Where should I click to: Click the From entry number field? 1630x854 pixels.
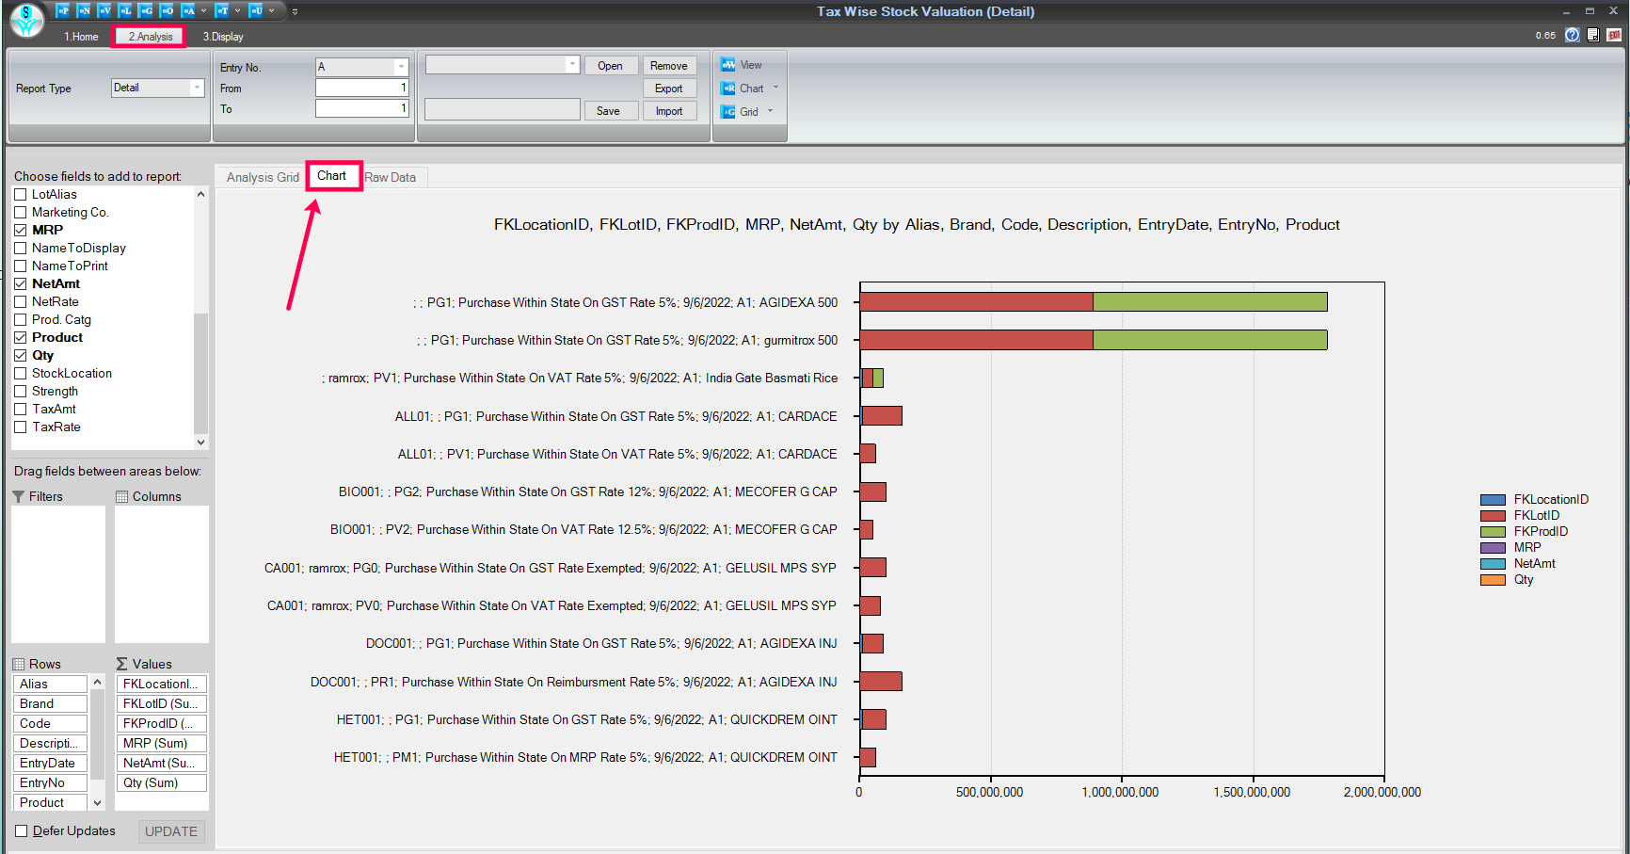click(362, 88)
